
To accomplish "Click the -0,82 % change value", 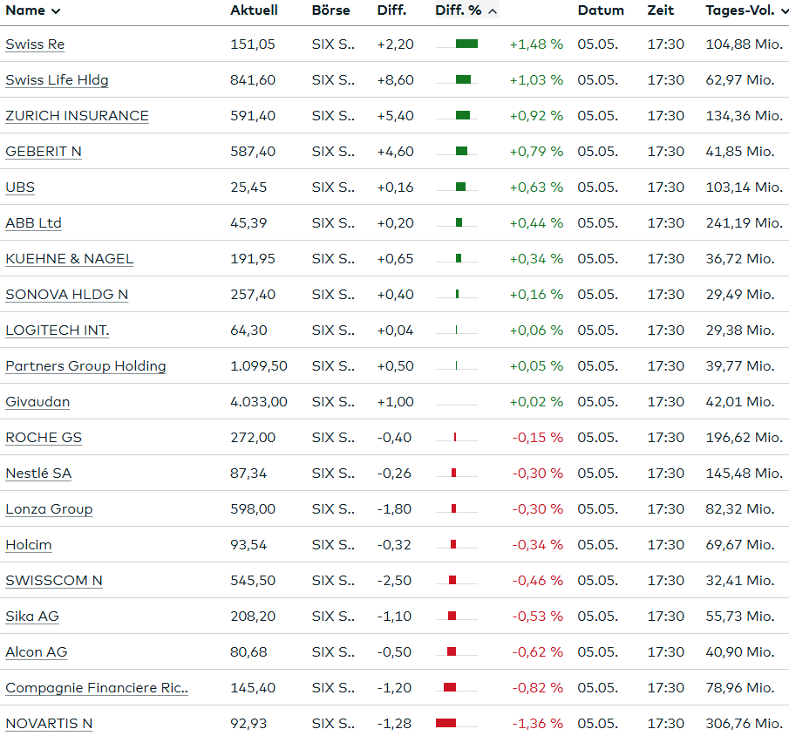I will pyautogui.click(x=537, y=688).
